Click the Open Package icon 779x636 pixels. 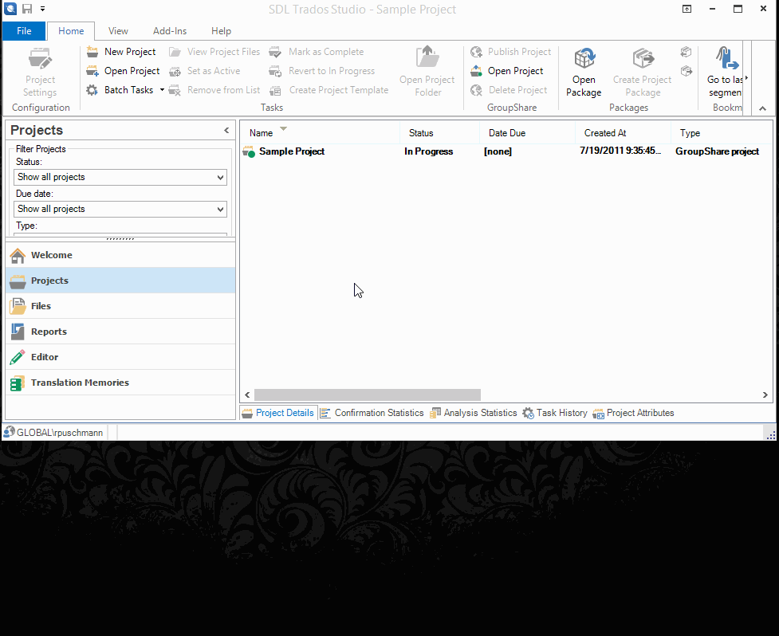584,58
